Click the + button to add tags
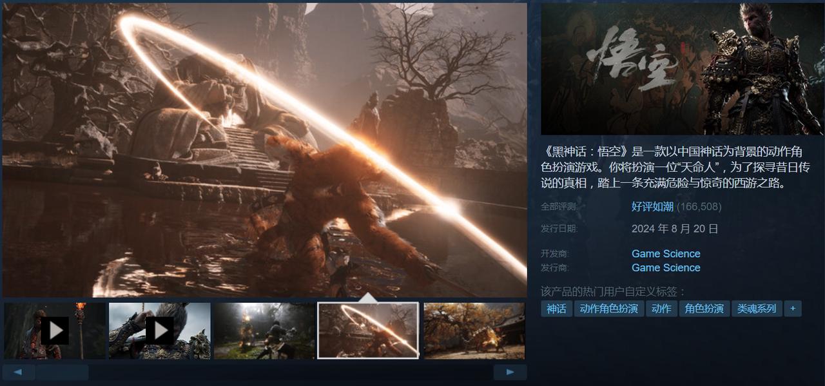Screen dimensions: 825x386 pos(792,309)
